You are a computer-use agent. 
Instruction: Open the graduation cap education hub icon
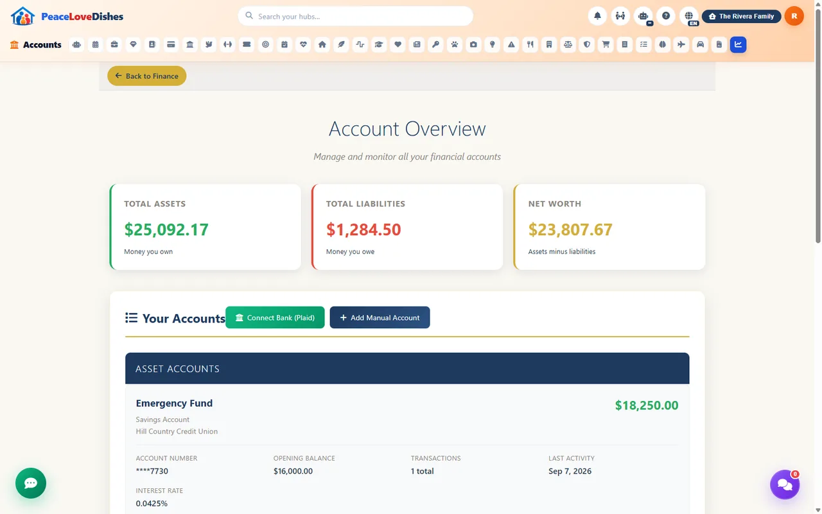pyautogui.click(x=379, y=44)
